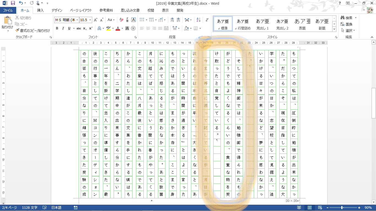Switch to Print Layout view
376x211 pixels.
[x=310, y=208]
